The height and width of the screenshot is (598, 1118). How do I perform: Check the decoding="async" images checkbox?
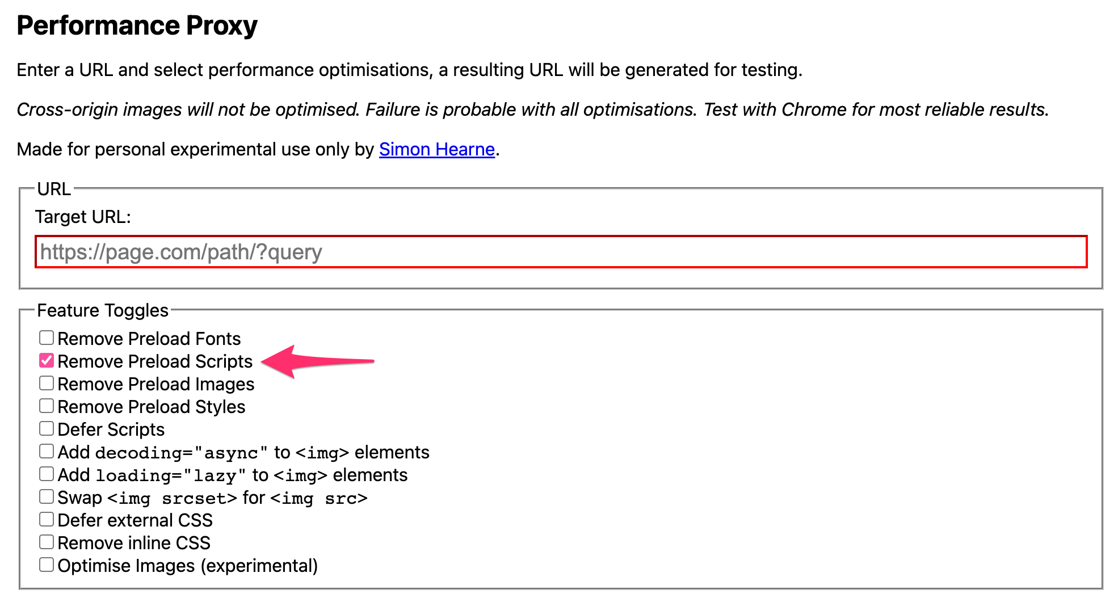(47, 452)
